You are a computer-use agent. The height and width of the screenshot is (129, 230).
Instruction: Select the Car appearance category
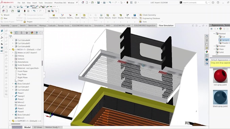(222, 37)
